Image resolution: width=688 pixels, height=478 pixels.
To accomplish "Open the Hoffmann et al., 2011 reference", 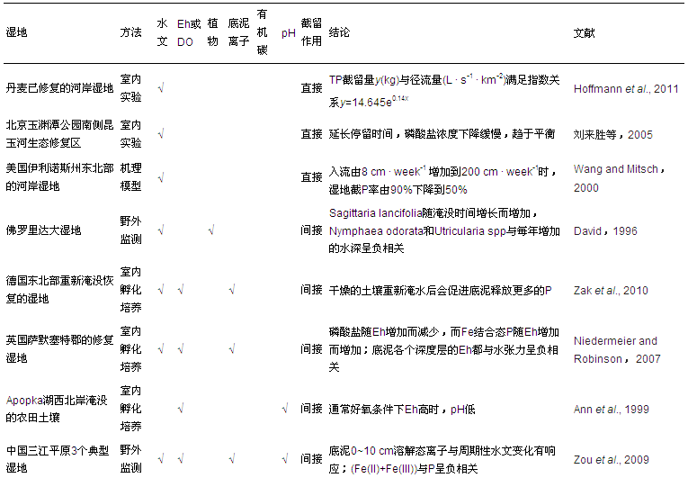I will click(625, 89).
